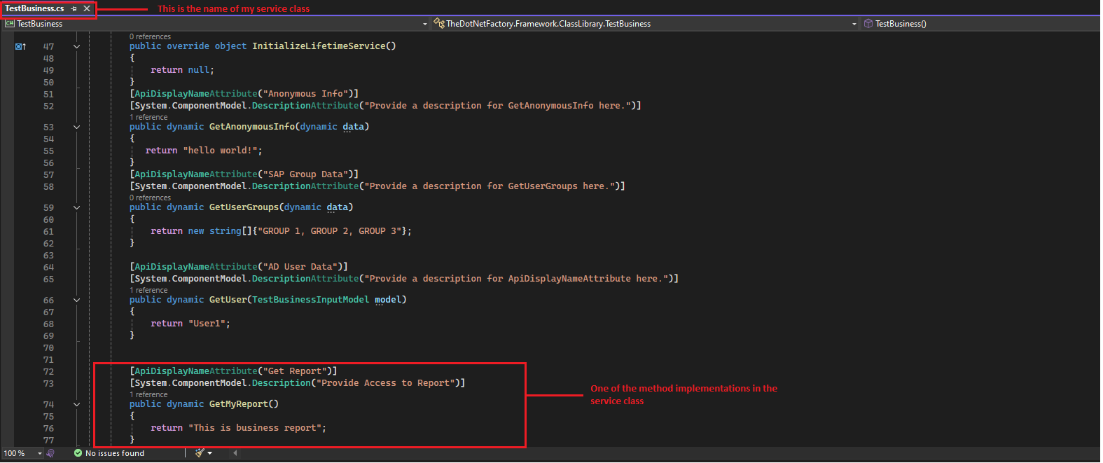Collapse GetUserGroups method at line 59
Viewport: 1103px width, 463px height.
click(x=77, y=207)
